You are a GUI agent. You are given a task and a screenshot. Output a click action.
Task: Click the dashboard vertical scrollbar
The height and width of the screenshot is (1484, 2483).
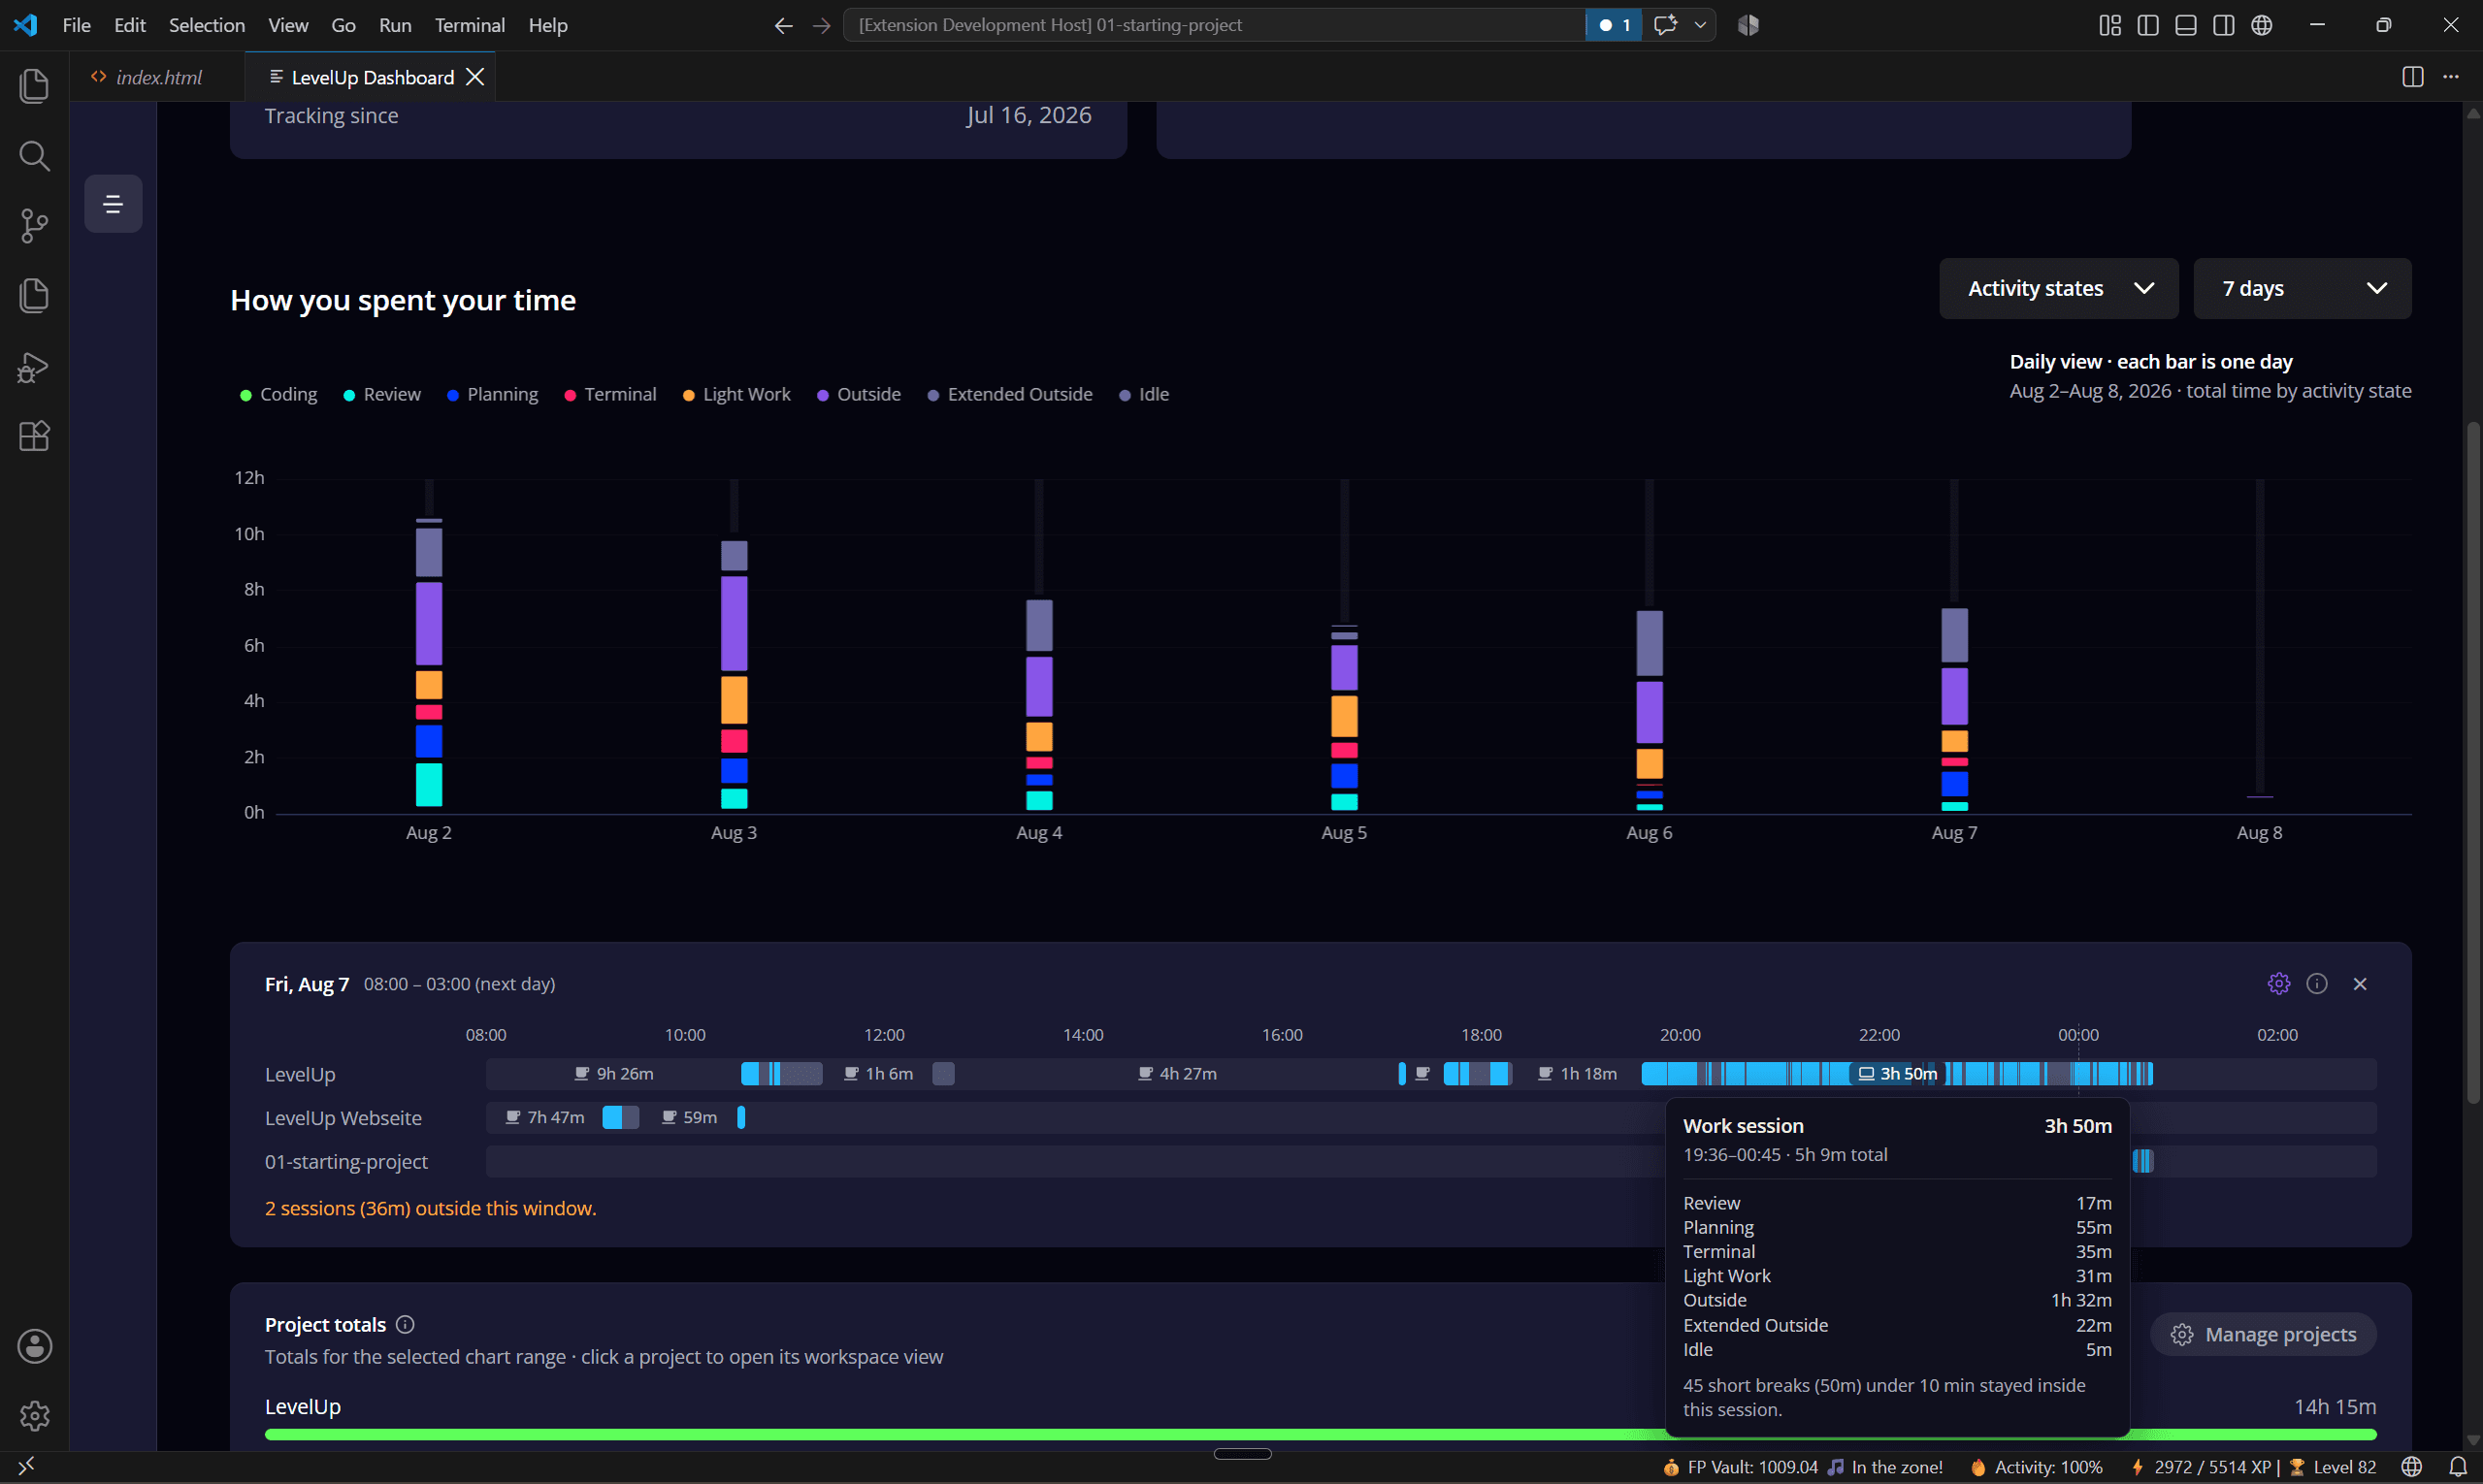point(2473,762)
